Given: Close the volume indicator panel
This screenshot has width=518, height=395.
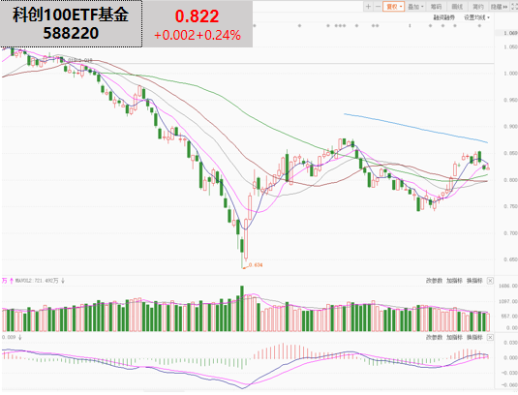Looking at the screenshot, I should pos(490,281).
